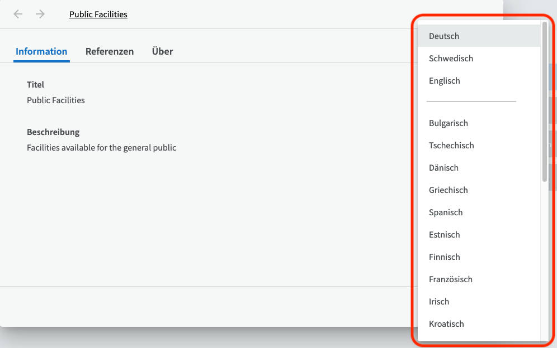Pick the Griechisch option
The width and height of the screenshot is (557, 348).
click(x=449, y=190)
